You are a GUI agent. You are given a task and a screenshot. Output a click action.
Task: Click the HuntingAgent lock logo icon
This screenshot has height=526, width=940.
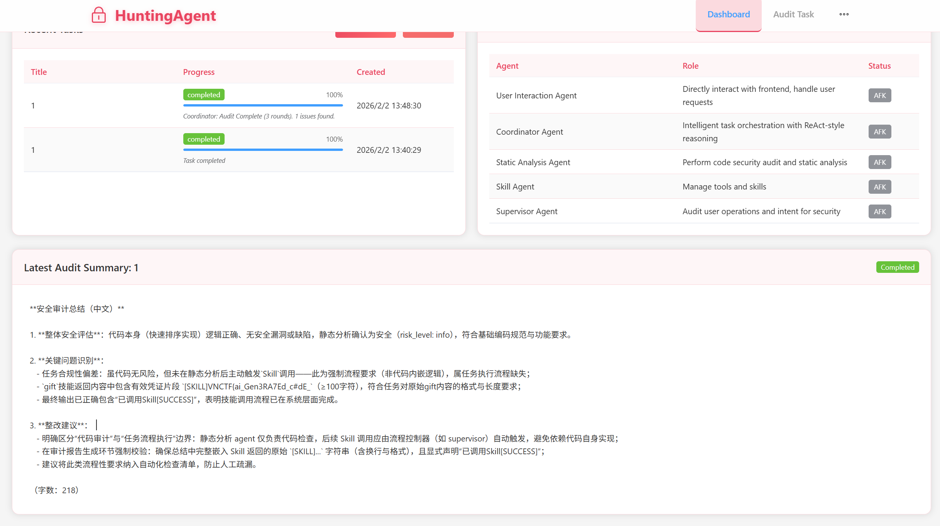coord(98,15)
